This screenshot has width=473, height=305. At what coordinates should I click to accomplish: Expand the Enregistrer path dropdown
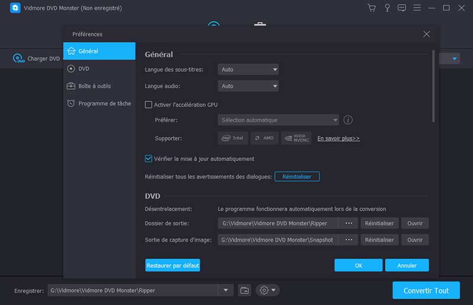tap(225, 290)
